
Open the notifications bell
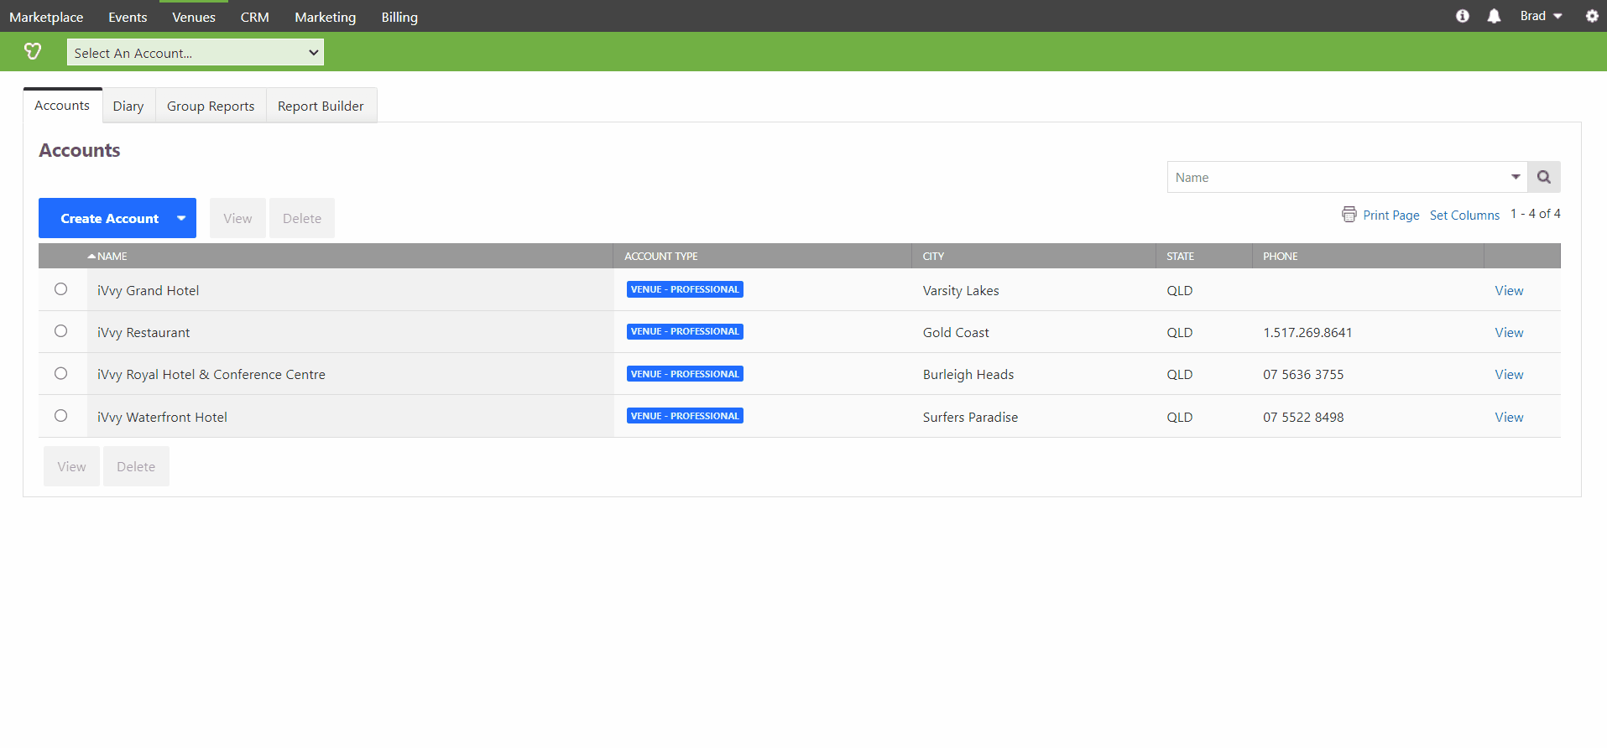pyautogui.click(x=1494, y=16)
